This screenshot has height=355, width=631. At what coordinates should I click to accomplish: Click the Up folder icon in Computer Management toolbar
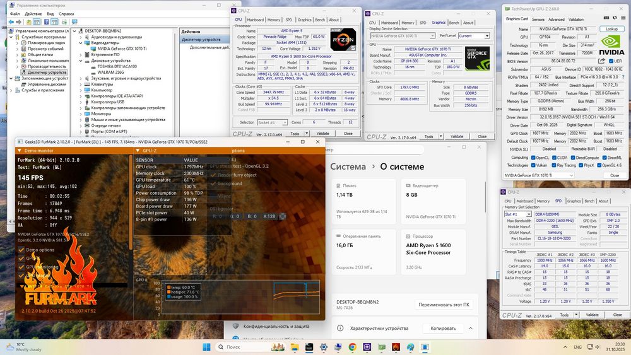(29, 21)
